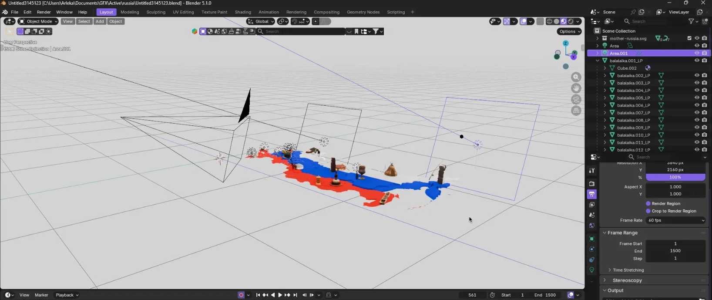
Task: Uncheck mother-russia.svg collection exclude checkbox
Action: (689, 38)
